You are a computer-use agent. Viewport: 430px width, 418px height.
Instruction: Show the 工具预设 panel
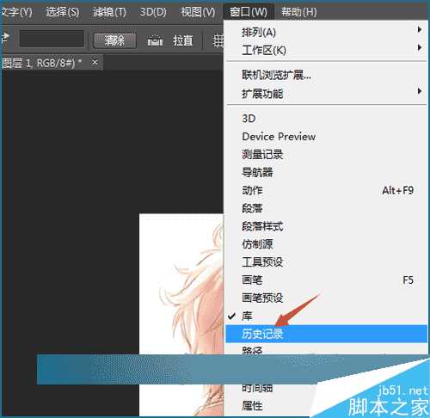tap(327, 262)
